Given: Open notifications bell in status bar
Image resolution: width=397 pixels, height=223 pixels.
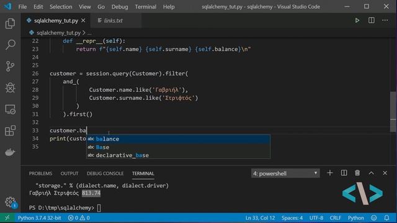Looking at the screenshot, I should coord(386,217).
